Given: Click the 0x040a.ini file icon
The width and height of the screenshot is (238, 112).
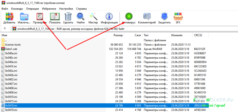Looking at the screenshot, I should [3, 53].
